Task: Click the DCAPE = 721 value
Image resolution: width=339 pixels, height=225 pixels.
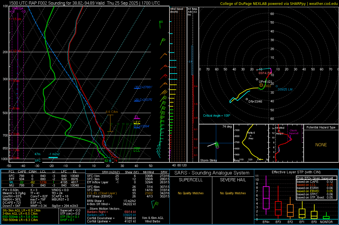Action: [x=12, y=203]
